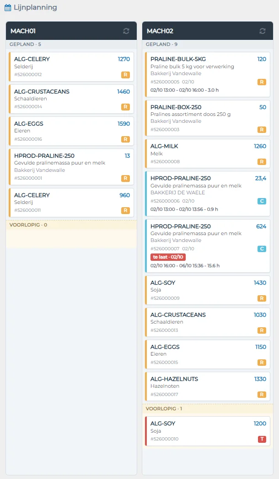
Task: Select the MACH01 column header
Action: click(71, 31)
